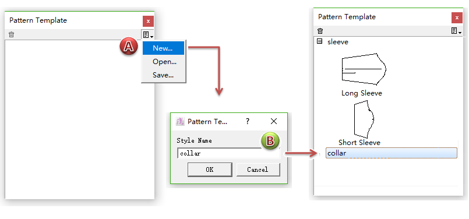
Task: Open list menu icon in right panel
Action: coord(456,31)
